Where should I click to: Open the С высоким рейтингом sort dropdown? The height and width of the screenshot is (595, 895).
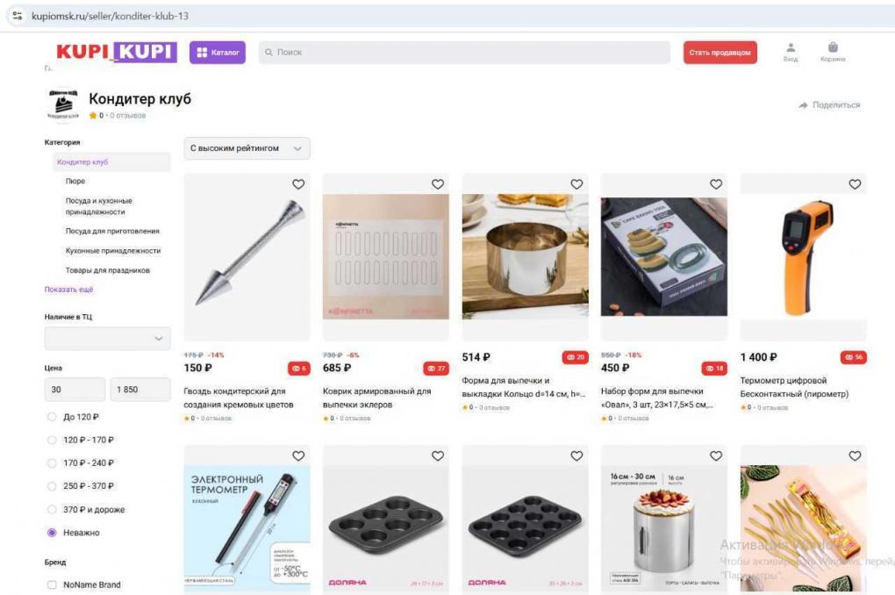(247, 148)
